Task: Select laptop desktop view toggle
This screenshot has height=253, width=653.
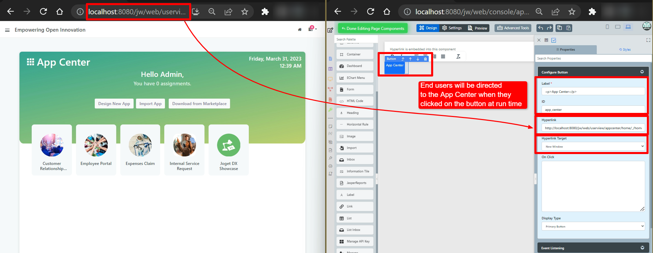Action: click(x=628, y=27)
